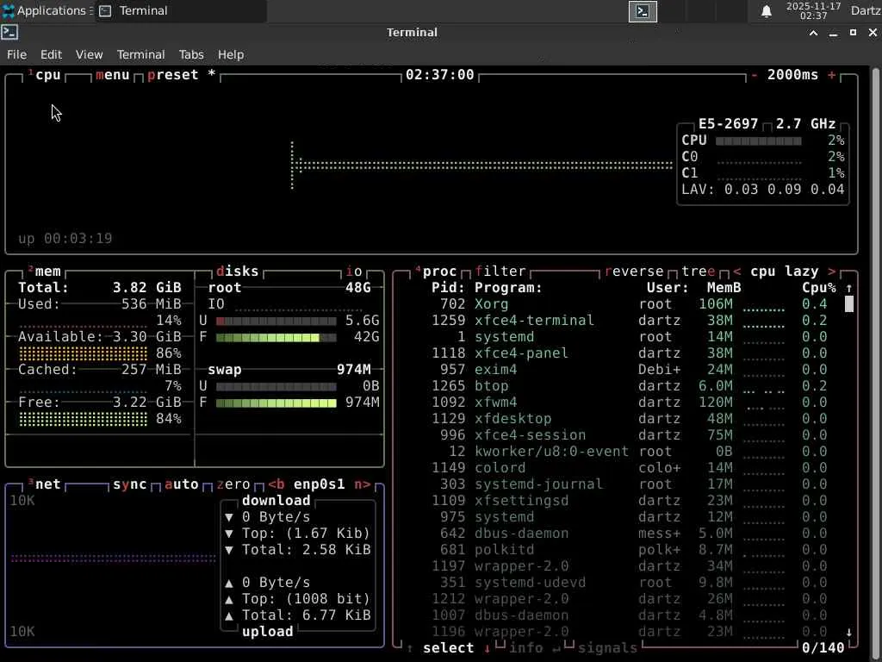
Task: Click the terminal icon in system tray
Action: point(643,11)
